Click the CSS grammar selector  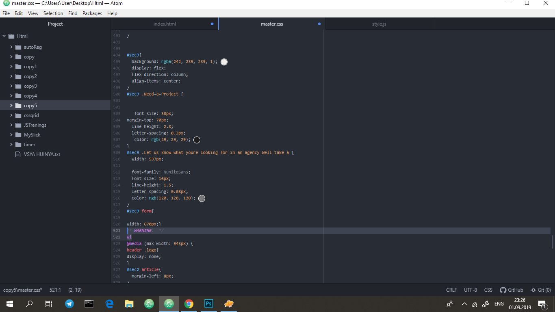coord(488,290)
